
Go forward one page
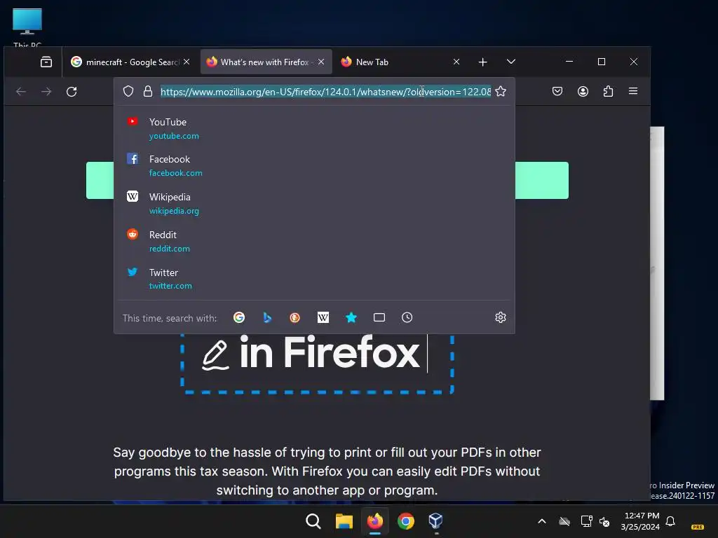[46, 92]
